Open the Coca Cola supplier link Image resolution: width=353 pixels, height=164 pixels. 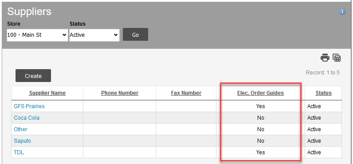pyautogui.click(x=27, y=117)
